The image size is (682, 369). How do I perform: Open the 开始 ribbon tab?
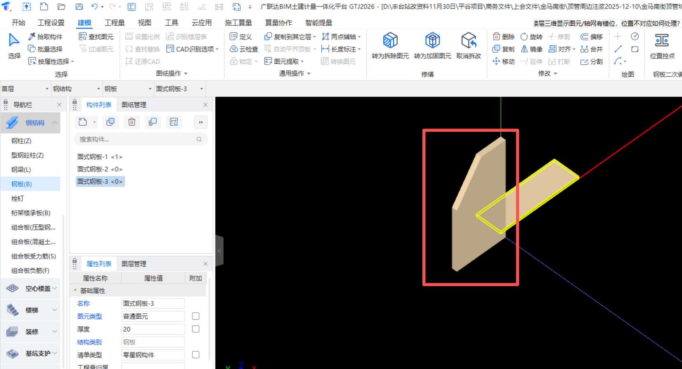click(x=18, y=23)
